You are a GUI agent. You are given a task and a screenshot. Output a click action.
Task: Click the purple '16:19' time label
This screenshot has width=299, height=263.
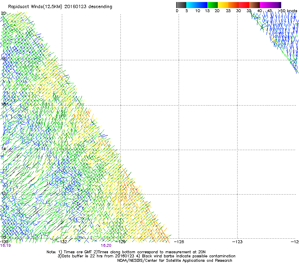coord(6,246)
